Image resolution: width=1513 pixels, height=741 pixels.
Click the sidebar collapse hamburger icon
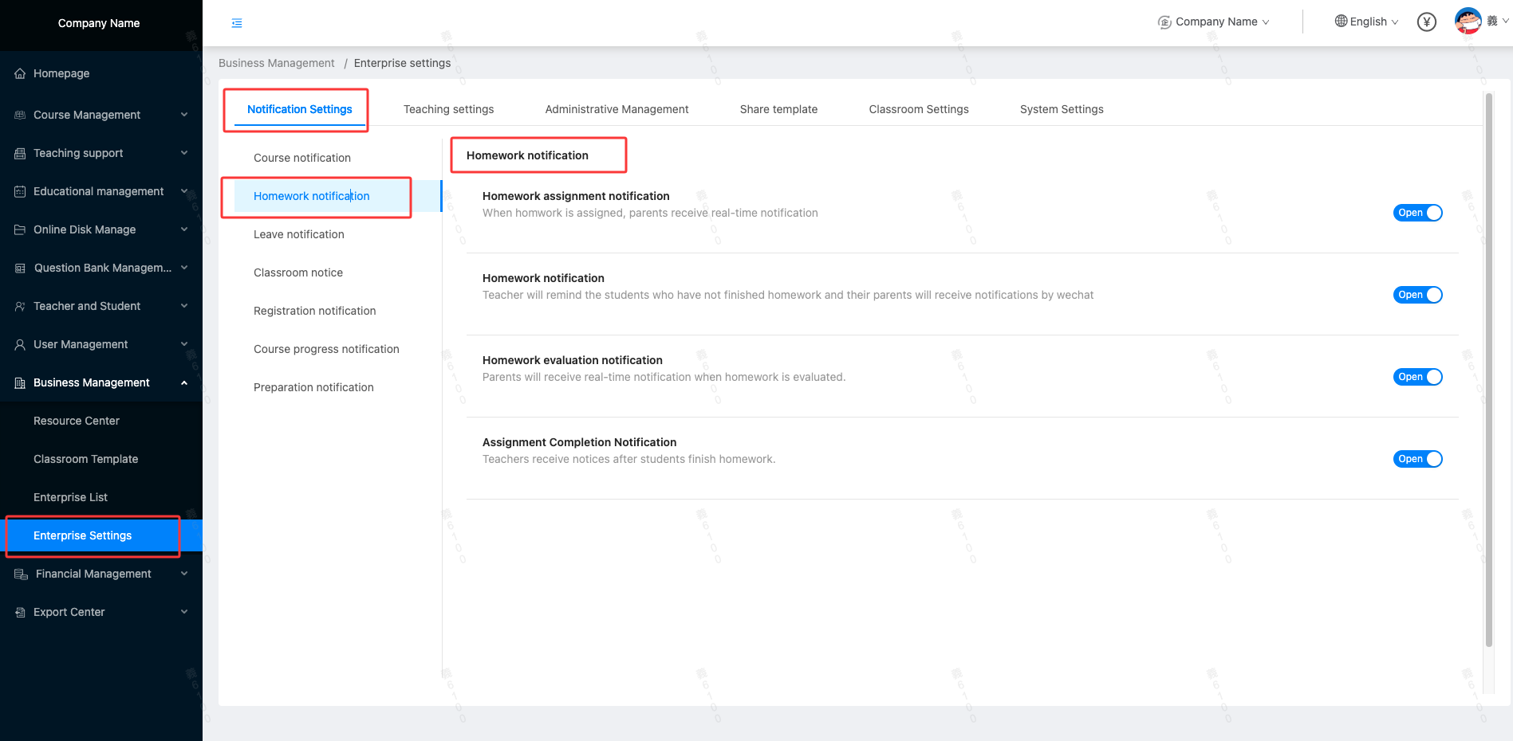[237, 23]
